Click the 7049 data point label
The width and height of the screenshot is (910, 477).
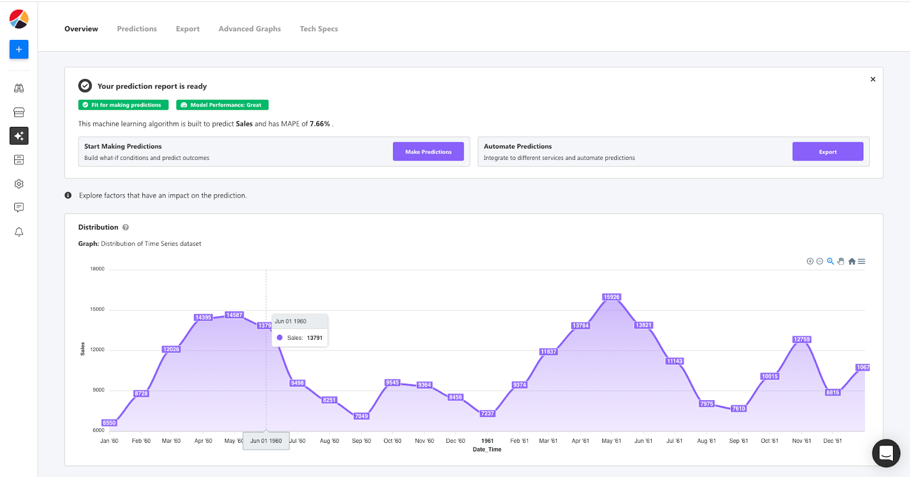pos(362,416)
